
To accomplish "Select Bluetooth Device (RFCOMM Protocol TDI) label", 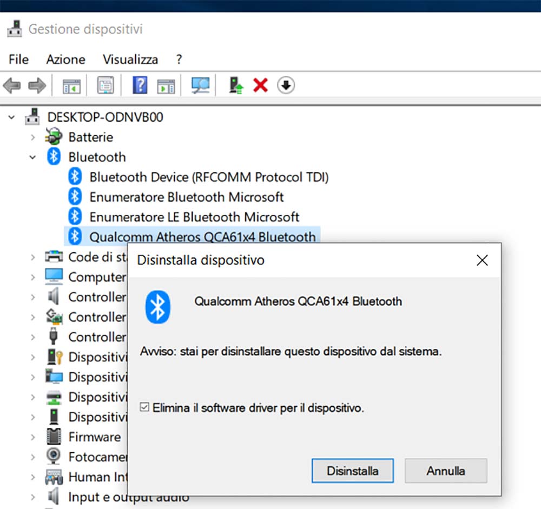I will pos(209,177).
